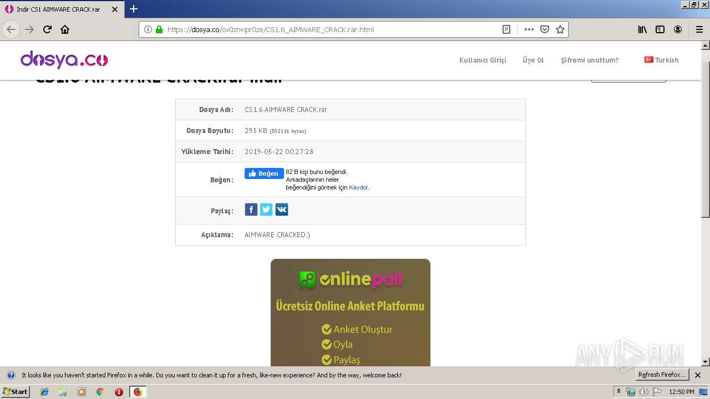Show sidebars toolbar icon
This screenshot has width=710, height=399.
660,29
